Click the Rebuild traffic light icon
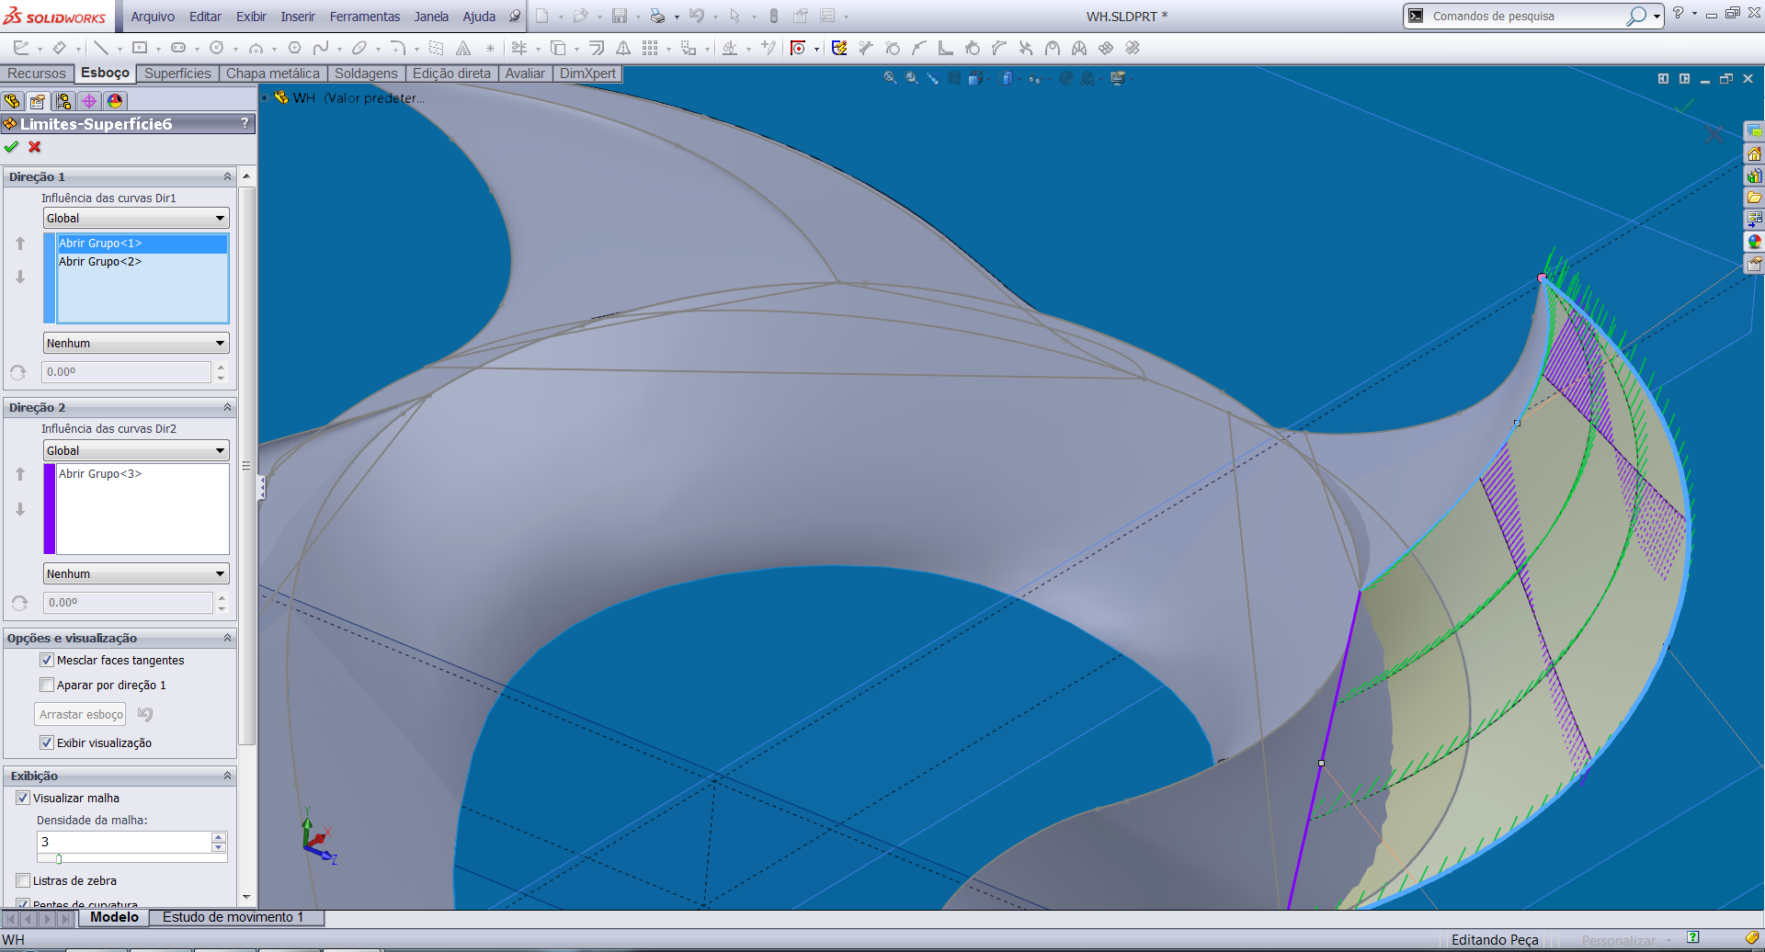Image resolution: width=1765 pixels, height=952 pixels. [x=773, y=16]
